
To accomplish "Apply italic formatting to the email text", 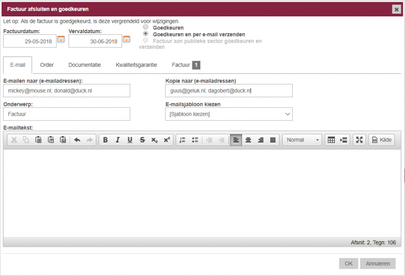I will (118, 140).
